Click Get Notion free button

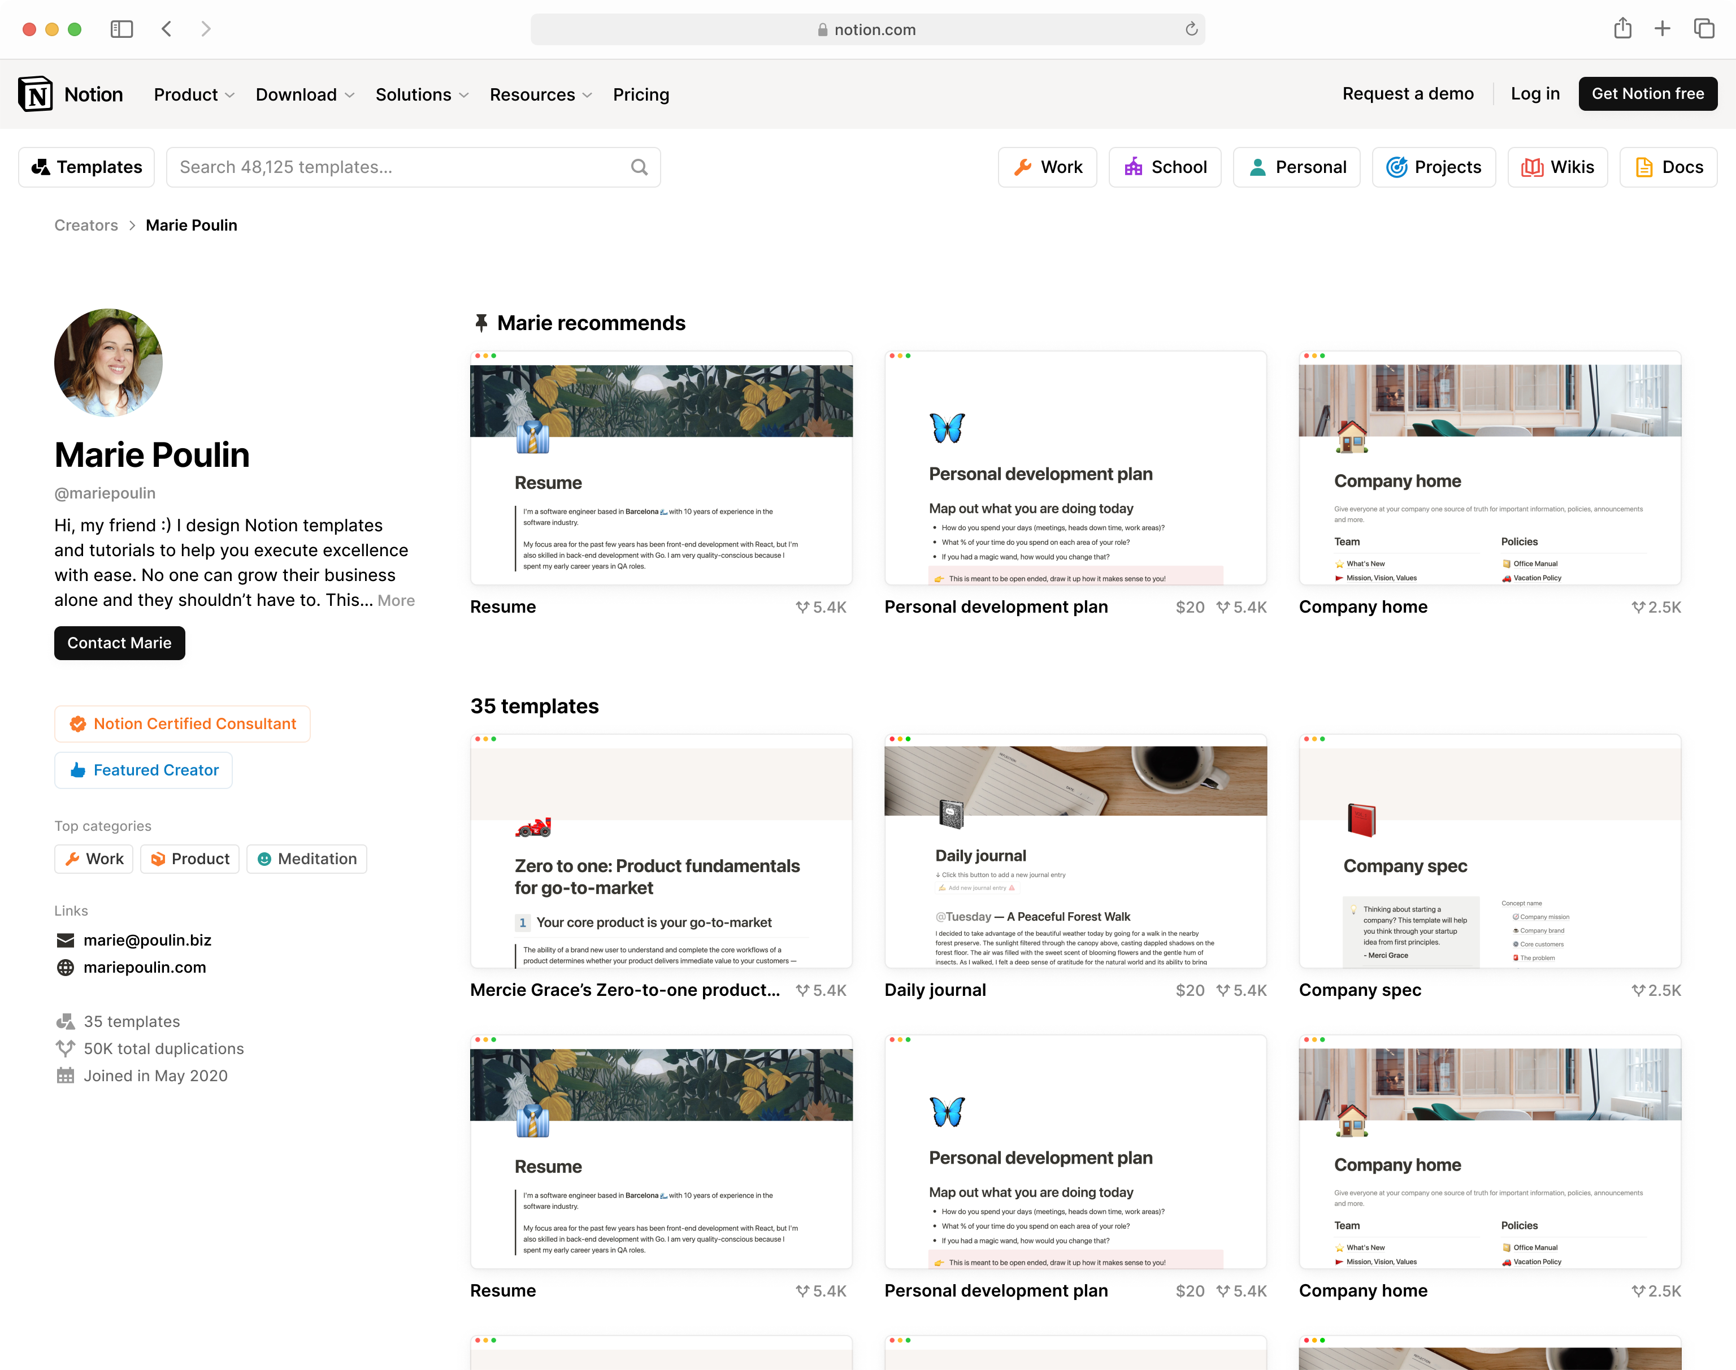click(x=1647, y=94)
